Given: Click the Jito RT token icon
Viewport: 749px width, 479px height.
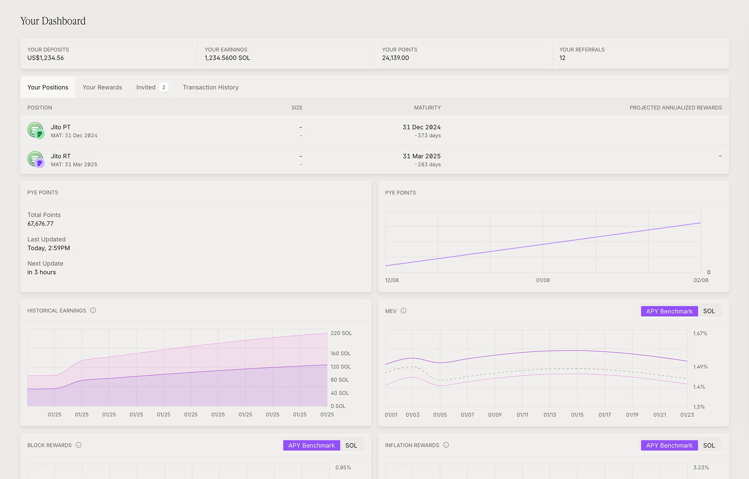Looking at the screenshot, I should click(35, 160).
